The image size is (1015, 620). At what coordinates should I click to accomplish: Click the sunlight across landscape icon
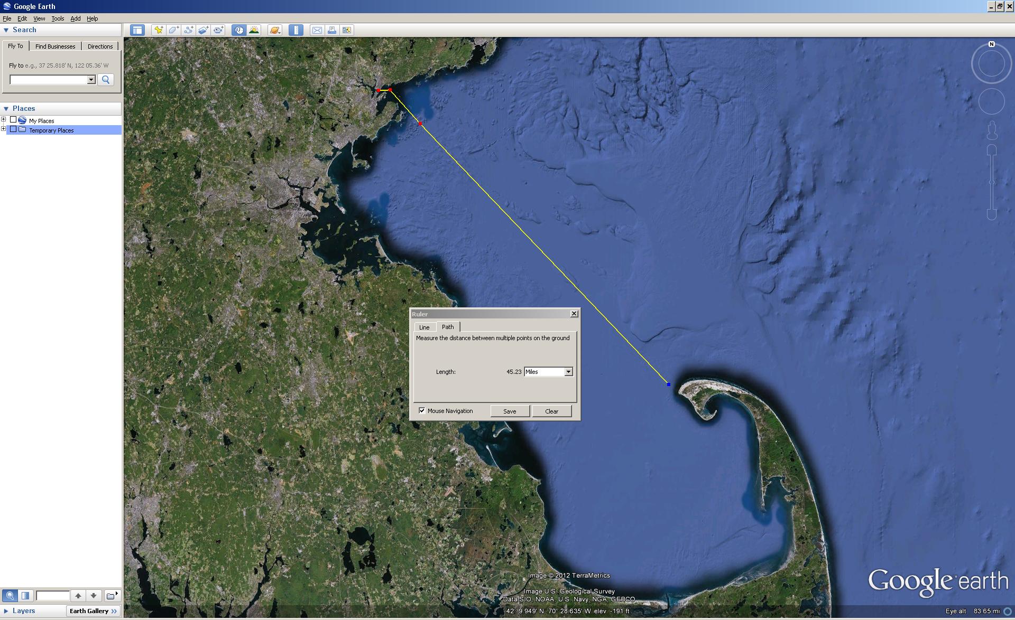[x=254, y=30]
